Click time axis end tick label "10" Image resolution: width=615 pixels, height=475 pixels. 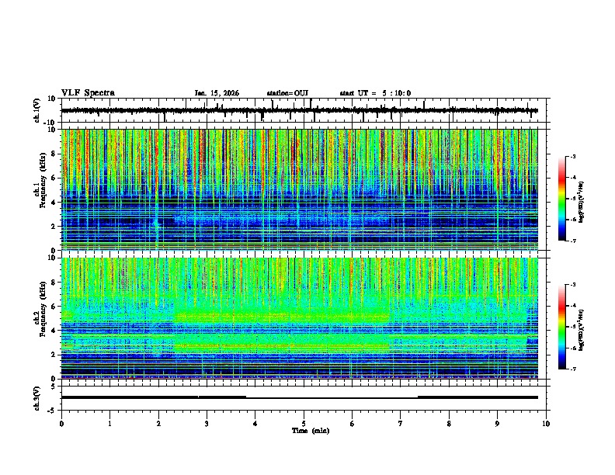(546, 424)
